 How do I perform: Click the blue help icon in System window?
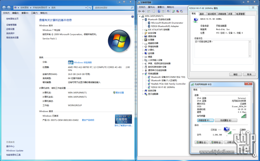[132, 17]
